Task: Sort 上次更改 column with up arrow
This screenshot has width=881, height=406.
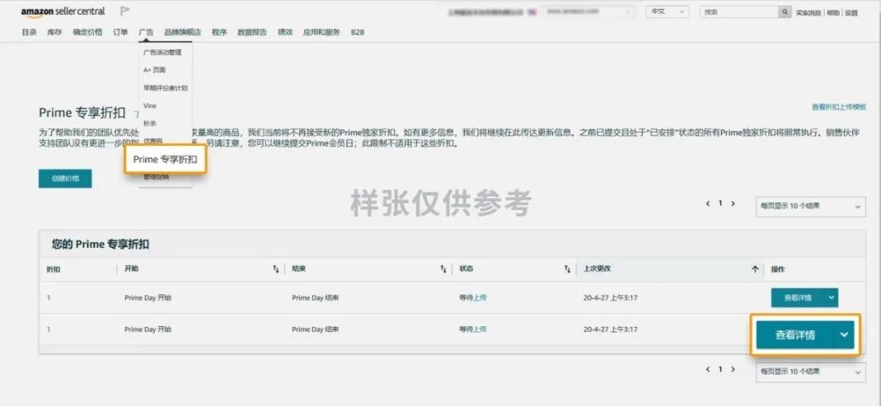Action: click(x=755, y=270)
